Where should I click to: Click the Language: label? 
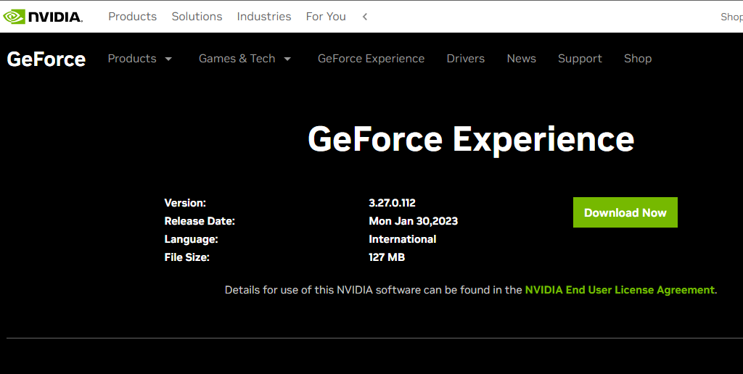(x=191, y=239)
